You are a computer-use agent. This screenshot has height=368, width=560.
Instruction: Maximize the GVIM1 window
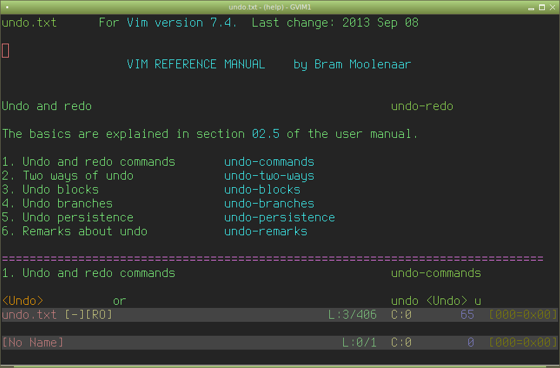(542, 7)
